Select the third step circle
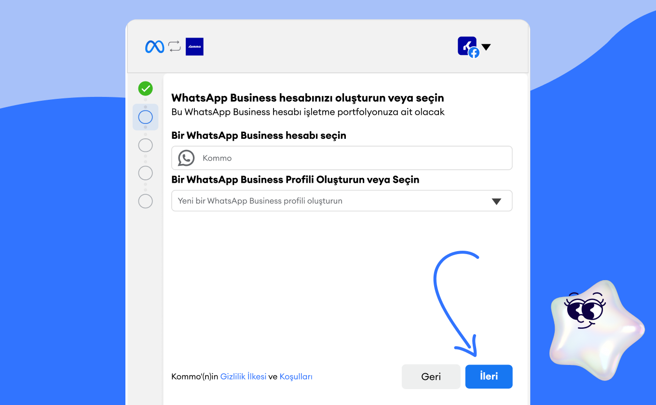 [x=145, y=145]
